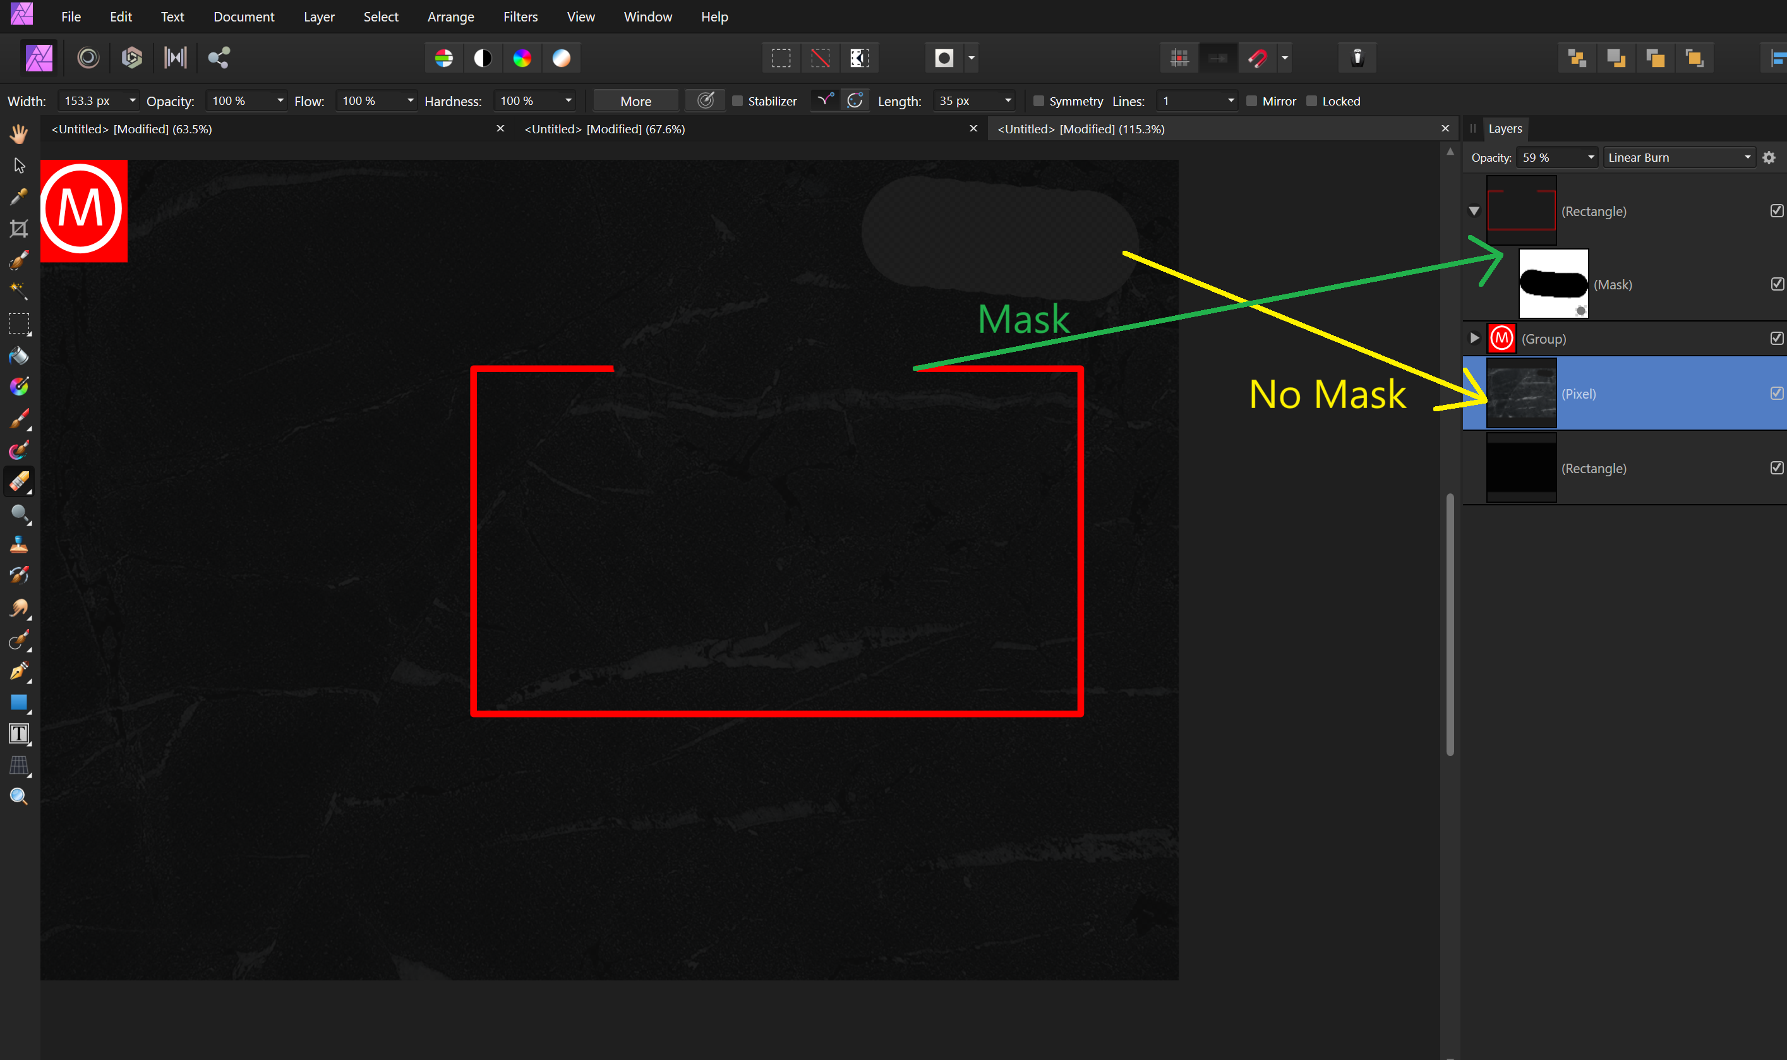Collapse the top Rectangle layer
The height and width of the screenshot is (1060, 1787).
point(1474,212)
